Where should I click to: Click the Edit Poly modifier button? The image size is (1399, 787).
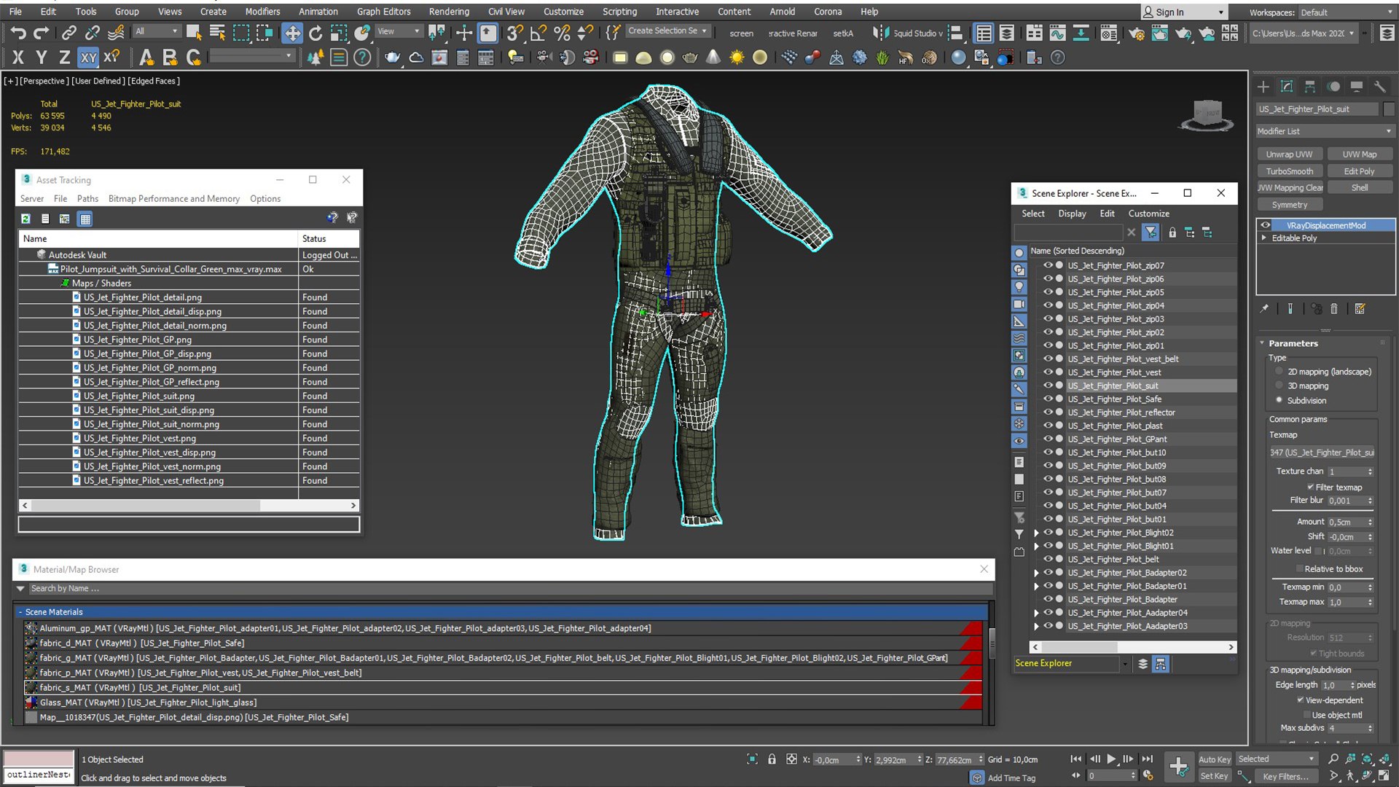point(1359,171)
